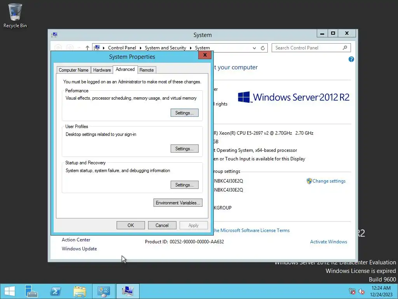Click the System window title bar icon
The width and height of the screenshot is (398, 299).
click(54, 35)
